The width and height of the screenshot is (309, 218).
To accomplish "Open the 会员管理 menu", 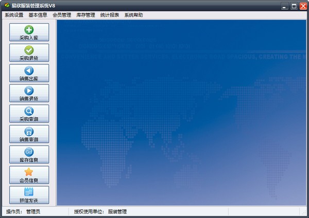I will [62, 15].
